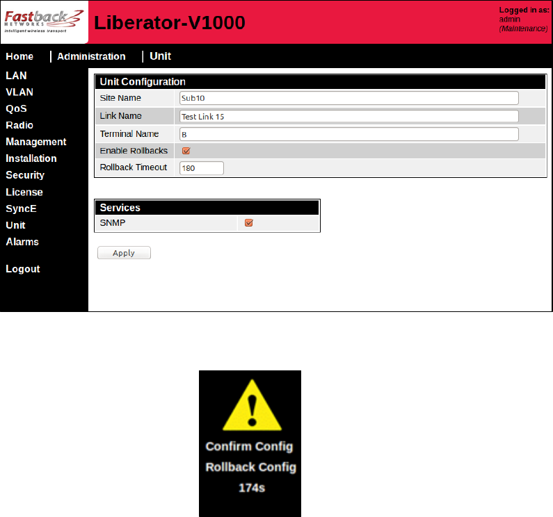
Task: Click the admin username text
Action: point(510,19)
